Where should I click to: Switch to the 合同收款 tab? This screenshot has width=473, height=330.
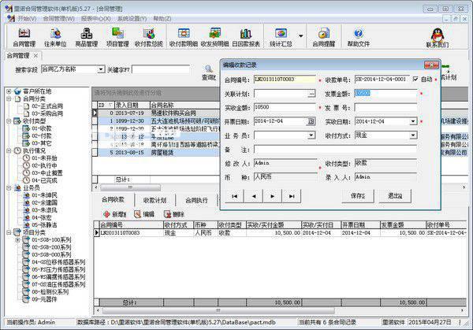[113, 199]
